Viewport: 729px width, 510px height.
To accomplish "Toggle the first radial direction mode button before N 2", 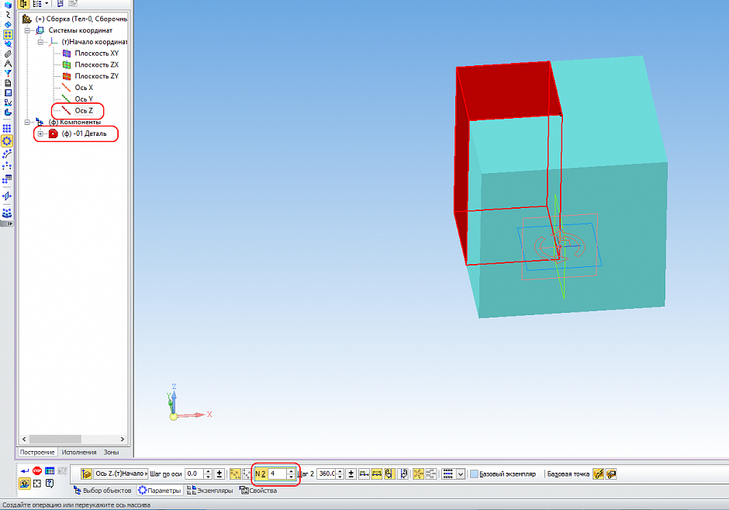I will (x=235, y=474).
